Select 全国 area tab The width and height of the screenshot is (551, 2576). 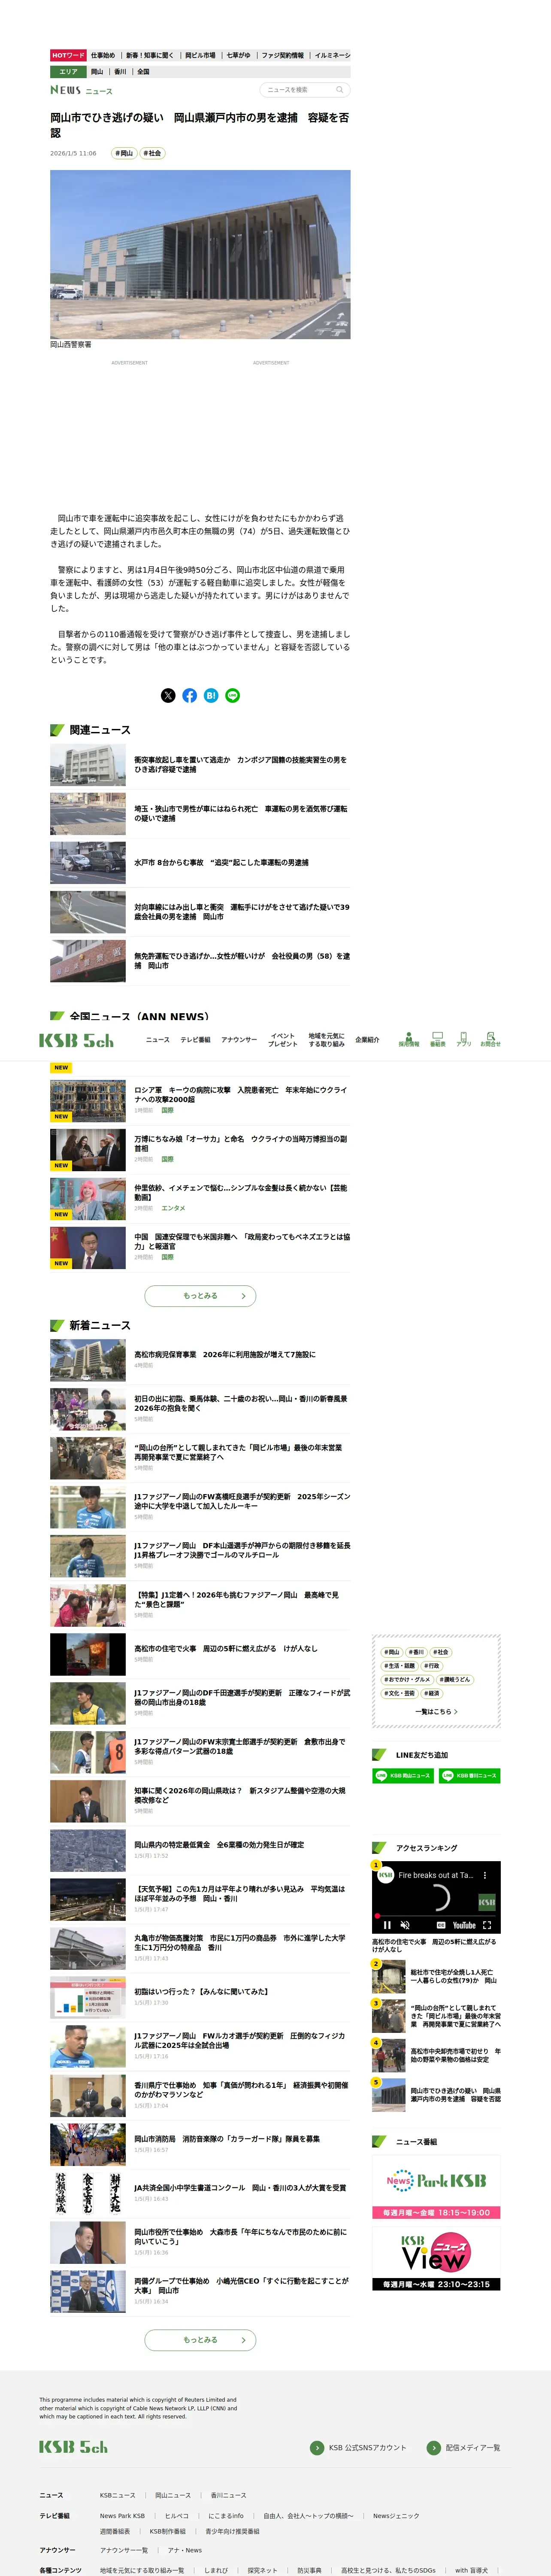click(x=143, y=72)
